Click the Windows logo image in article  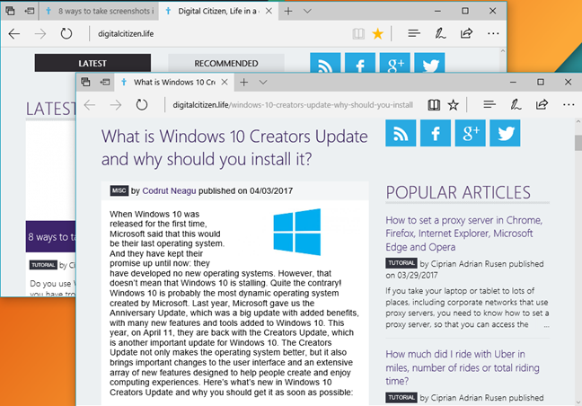tap(297, 232)
